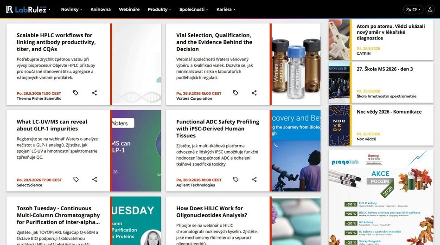Viewport: 440px width, 245px height.
Task: Open Vial Selection, Qualification webinar title
Action: click(x=214, y=42)
